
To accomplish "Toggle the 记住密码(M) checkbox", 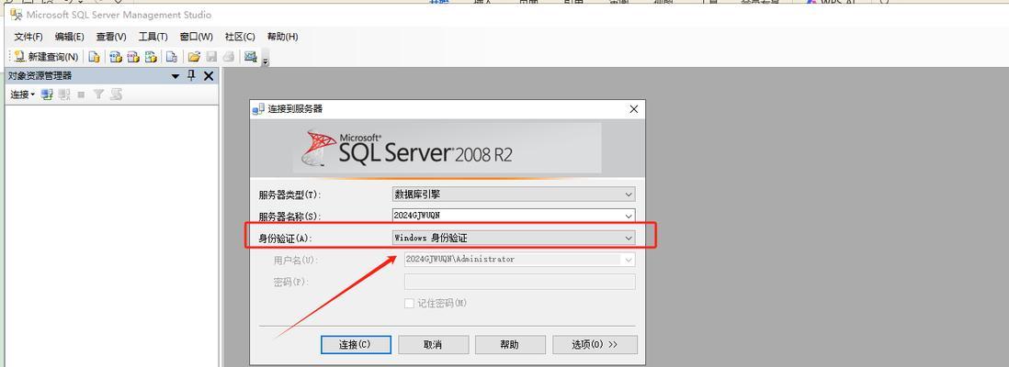I will pos(409,304).
